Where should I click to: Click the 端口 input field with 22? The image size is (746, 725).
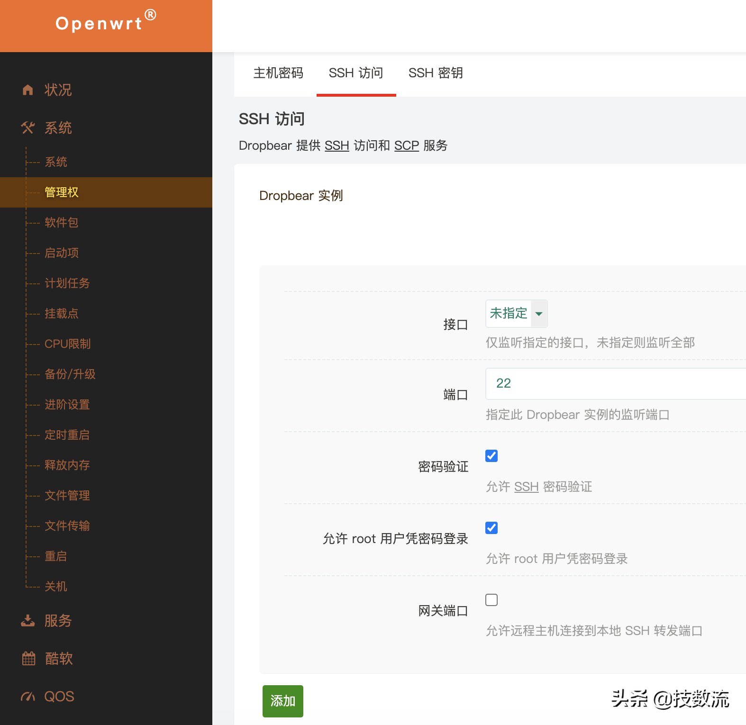click(616, 383)
